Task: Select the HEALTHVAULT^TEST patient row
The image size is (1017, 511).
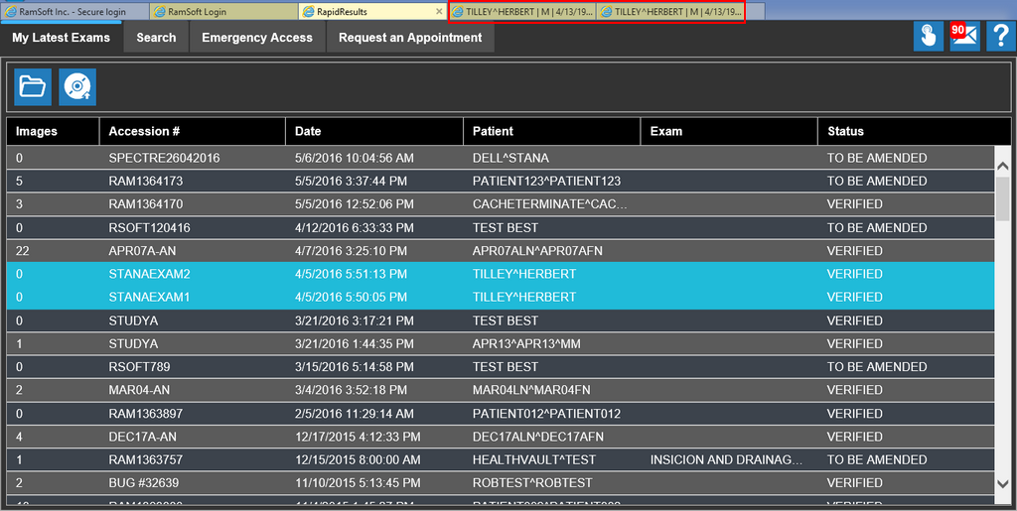Action: click(x=533, y=459)
